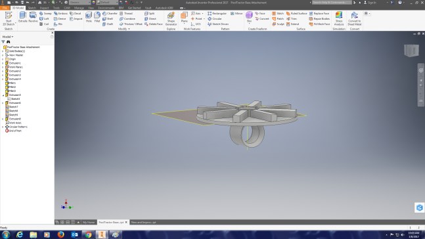Select Sketch7 in the browser tree
Image resolution: width=425 pixels, height=239 pixels.
click(12, 107)
